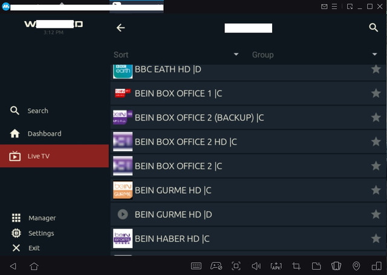Image resolution: width=387 pixels, height=275 pixels.
Task: Open multi-instance icon in bottom toolbar
Action: point(377,266)
